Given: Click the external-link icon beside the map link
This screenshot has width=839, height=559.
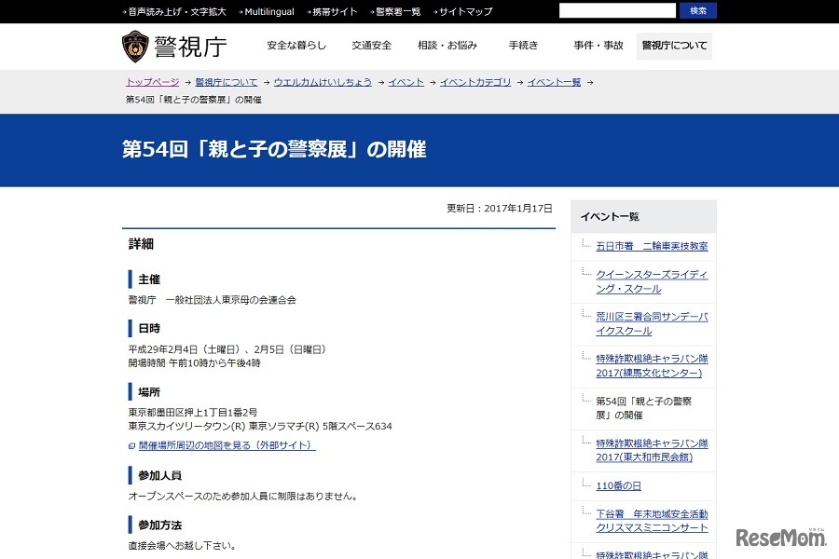Looking at the screenshot, I should click(131, 445).
